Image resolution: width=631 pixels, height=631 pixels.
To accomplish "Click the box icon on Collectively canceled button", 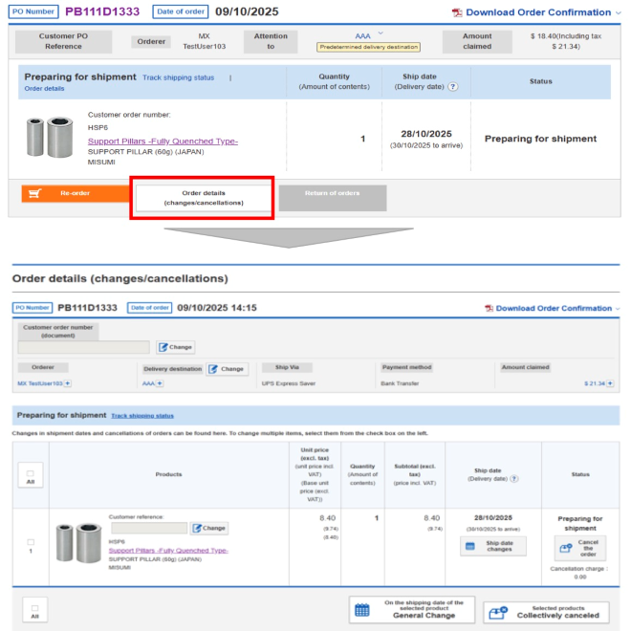I will coord(497,610).
